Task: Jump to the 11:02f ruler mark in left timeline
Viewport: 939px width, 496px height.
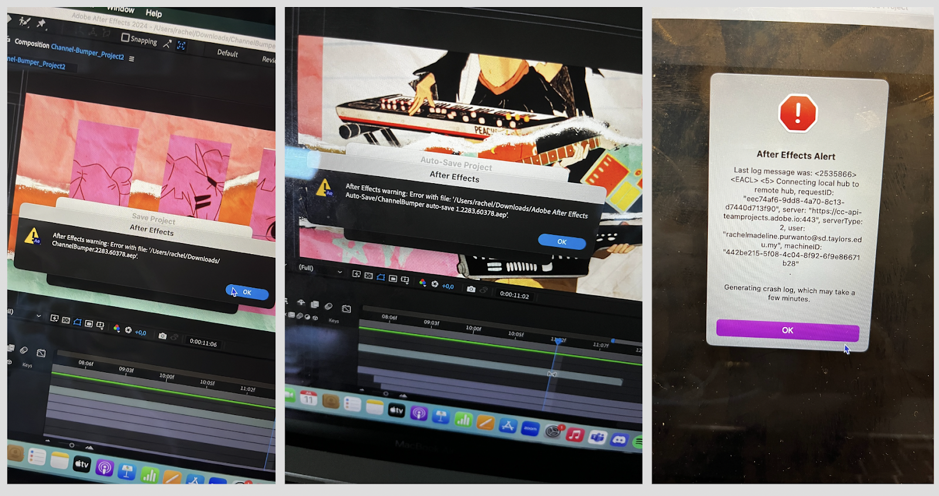Action: point(248,389)
